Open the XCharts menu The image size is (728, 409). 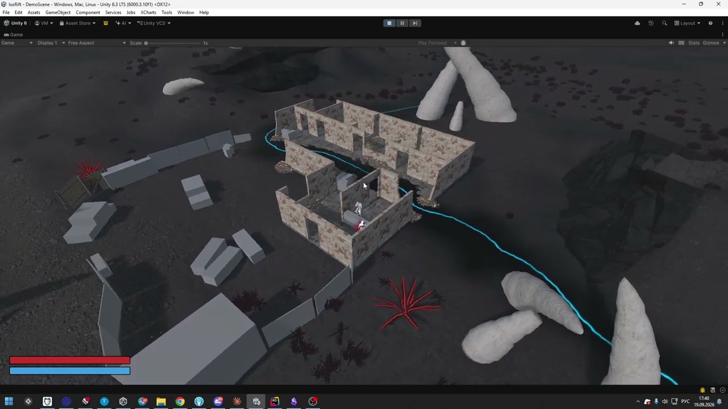[148, 12]
